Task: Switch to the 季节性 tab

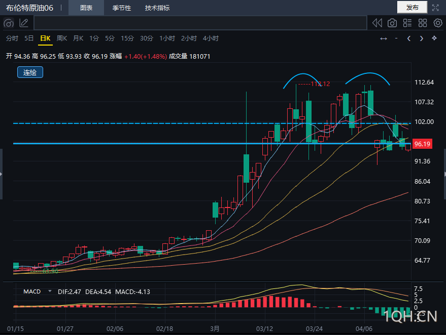Action: pyautogui.click(x=122, y=8)
